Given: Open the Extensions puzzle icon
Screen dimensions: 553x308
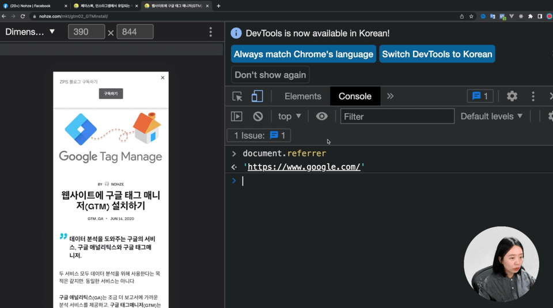Looking at the screenshot, I should pos(531,16).
